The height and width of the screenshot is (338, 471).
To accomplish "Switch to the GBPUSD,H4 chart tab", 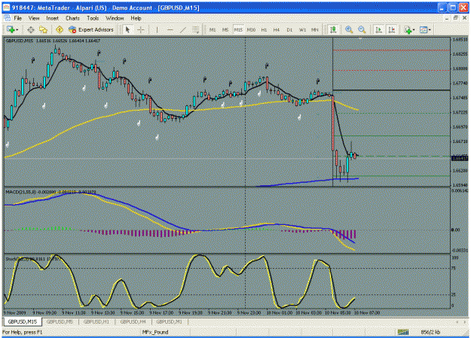I will [133, 321].
